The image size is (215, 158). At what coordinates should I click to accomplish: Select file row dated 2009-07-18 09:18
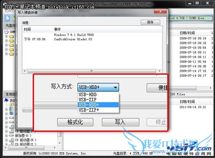193,43
